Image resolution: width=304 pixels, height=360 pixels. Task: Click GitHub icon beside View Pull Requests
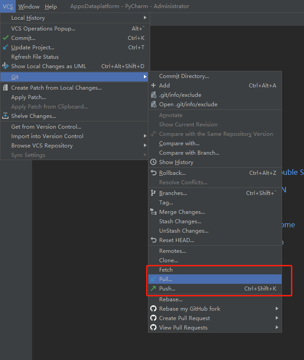click(153, 327)
